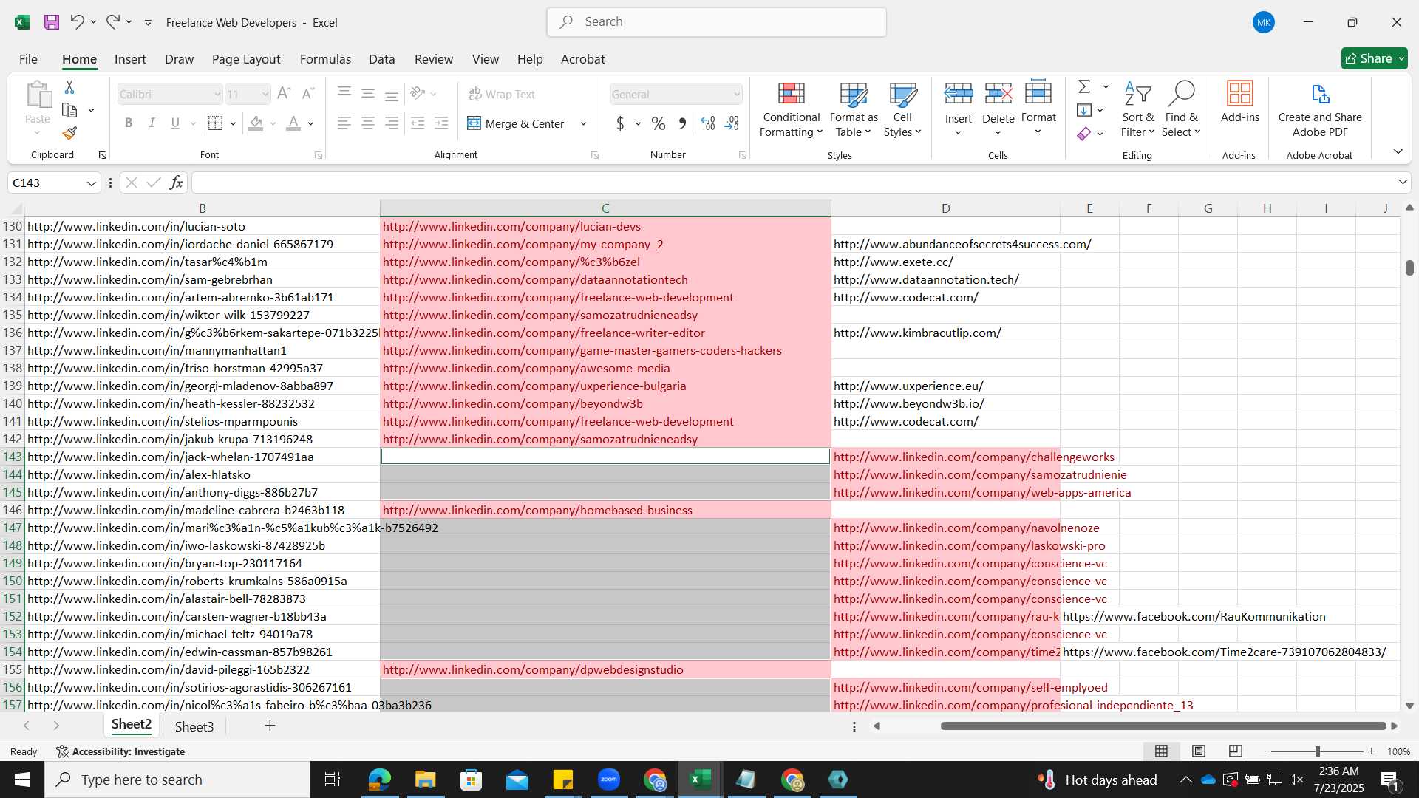Click the Fill Color bucket swatch
Image resolution: width=1419 pixels, height=798 pixels.
point(256,123)
